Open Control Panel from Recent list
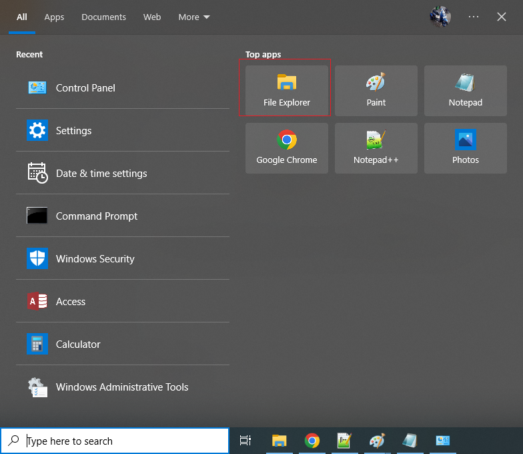The width and height of the screenshot is (523, 454). 123,88
